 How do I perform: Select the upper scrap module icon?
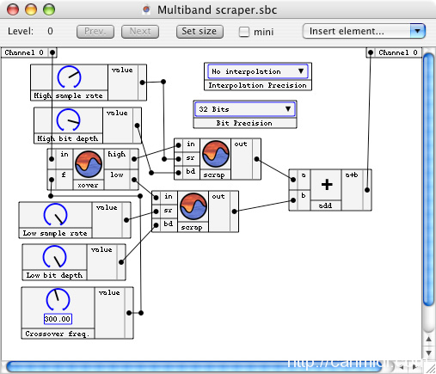216,154
